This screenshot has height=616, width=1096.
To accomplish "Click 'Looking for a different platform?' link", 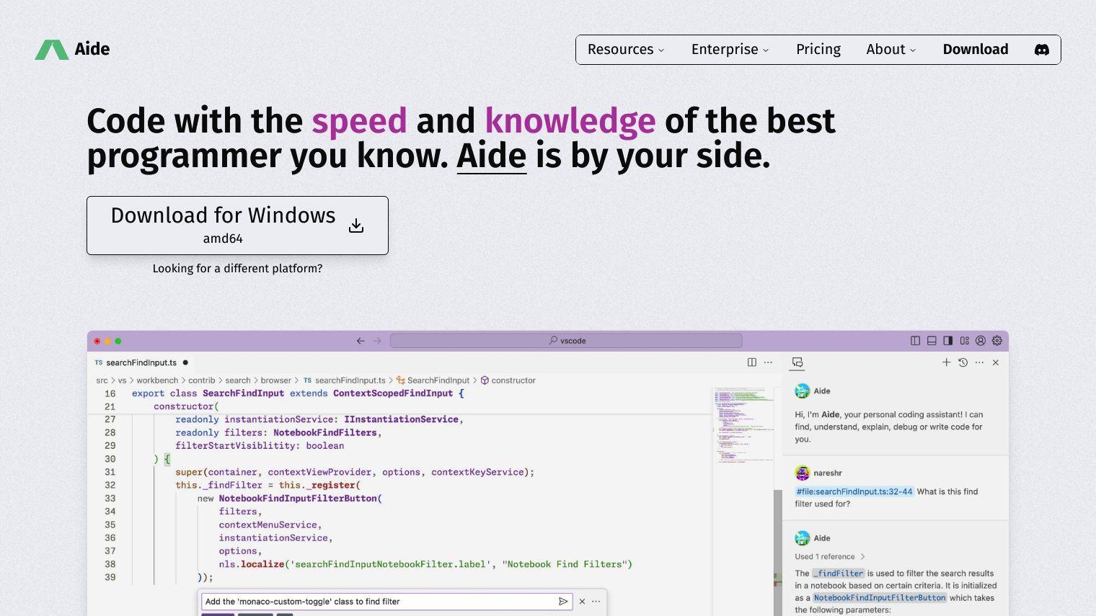I will tap(237, 269).
